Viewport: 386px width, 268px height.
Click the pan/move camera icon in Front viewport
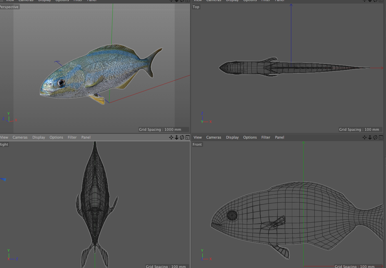pyautogui.click(x=365, y=138)
